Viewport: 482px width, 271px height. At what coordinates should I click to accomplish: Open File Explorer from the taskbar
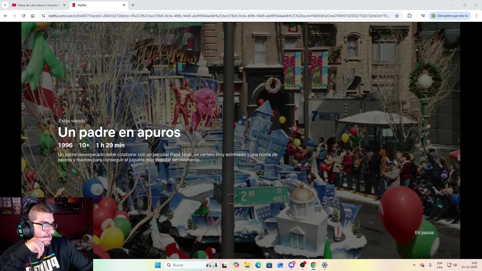pyautogui.click(x=247, y=265)
